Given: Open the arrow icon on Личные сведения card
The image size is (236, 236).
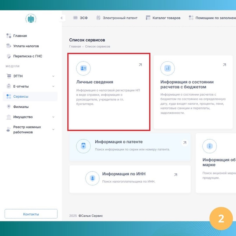Looking at the screenshot, I should point(140,65).
